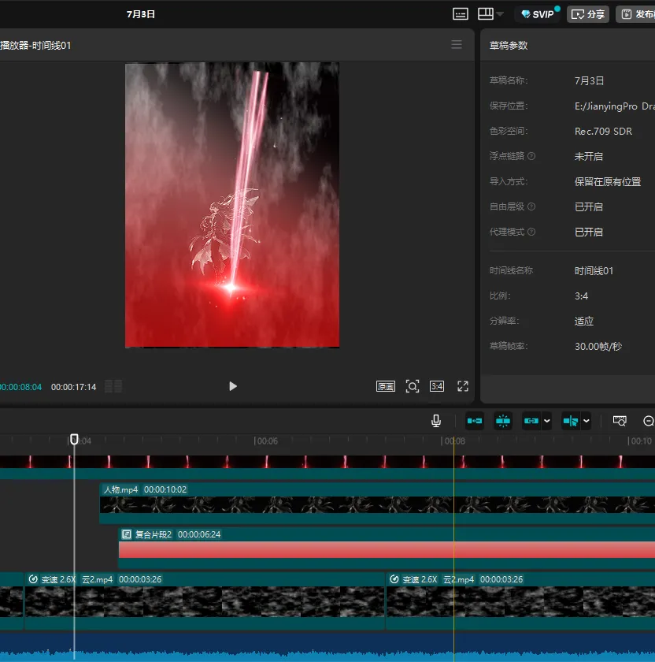Click the 发布 publish button
655x662 pixels.
click(x=636, y=14)
